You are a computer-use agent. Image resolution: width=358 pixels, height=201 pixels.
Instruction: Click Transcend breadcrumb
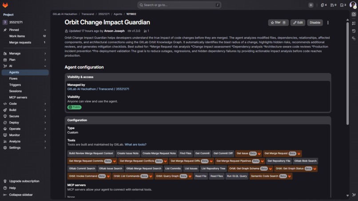tap(88, 14)
